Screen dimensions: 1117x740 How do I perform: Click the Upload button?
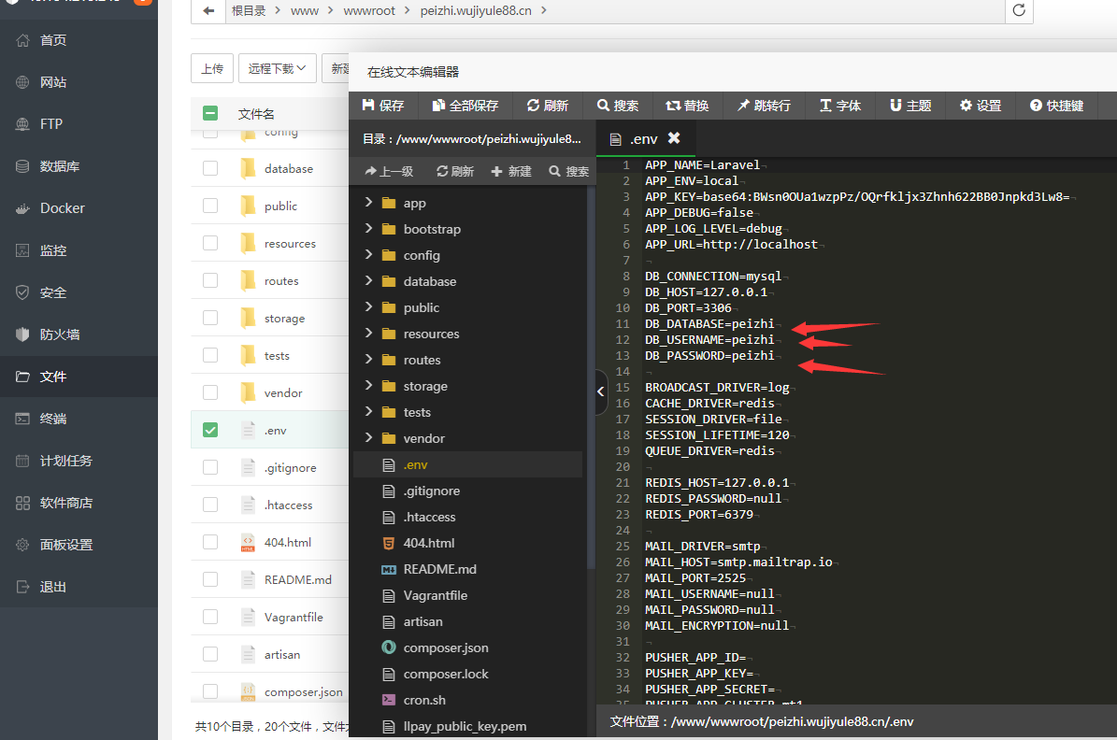[212, 68]
